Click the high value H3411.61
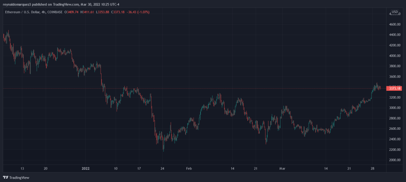The width and height of the screenshot is (406, 182). (87, 12)
